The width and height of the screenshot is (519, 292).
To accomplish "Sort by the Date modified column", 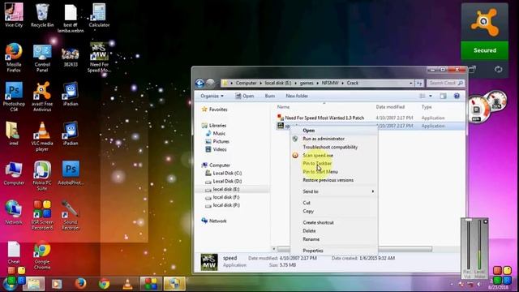I will [x=390, y=107].
